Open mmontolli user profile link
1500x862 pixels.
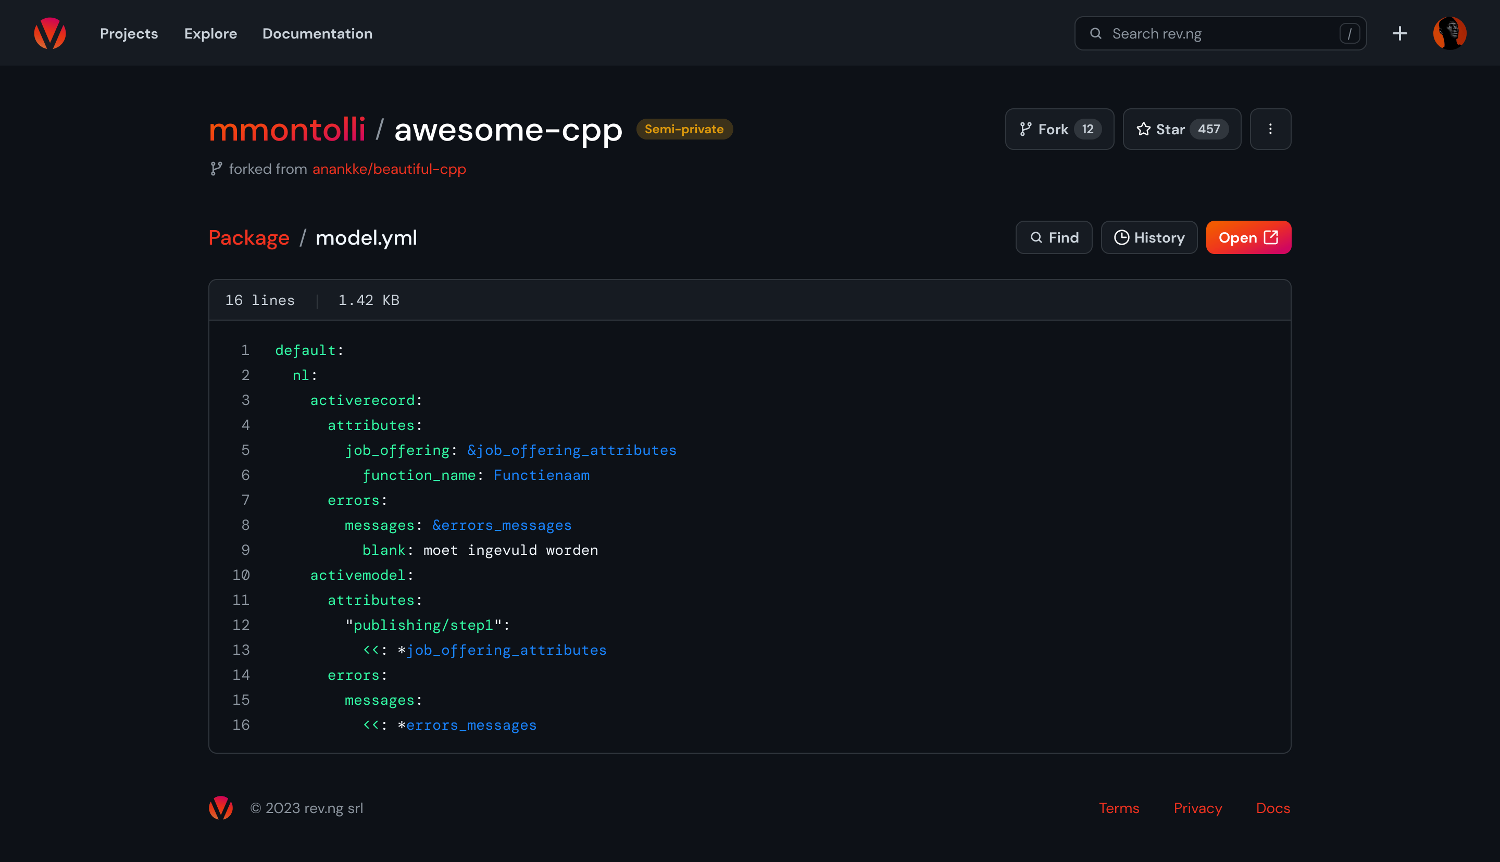coord(287,130)
